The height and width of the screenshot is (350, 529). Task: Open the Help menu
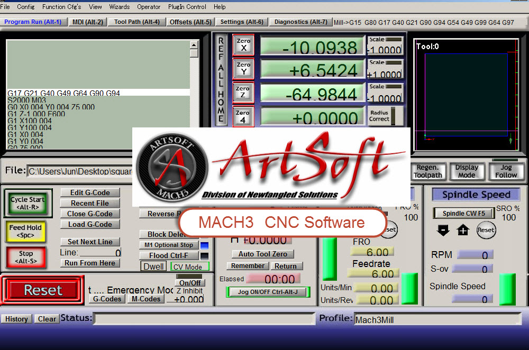[x=220, y=7]
